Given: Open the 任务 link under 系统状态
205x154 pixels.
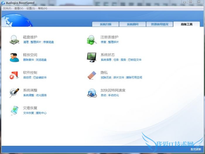Looking at the screenshot, I should tap(116, 60).
